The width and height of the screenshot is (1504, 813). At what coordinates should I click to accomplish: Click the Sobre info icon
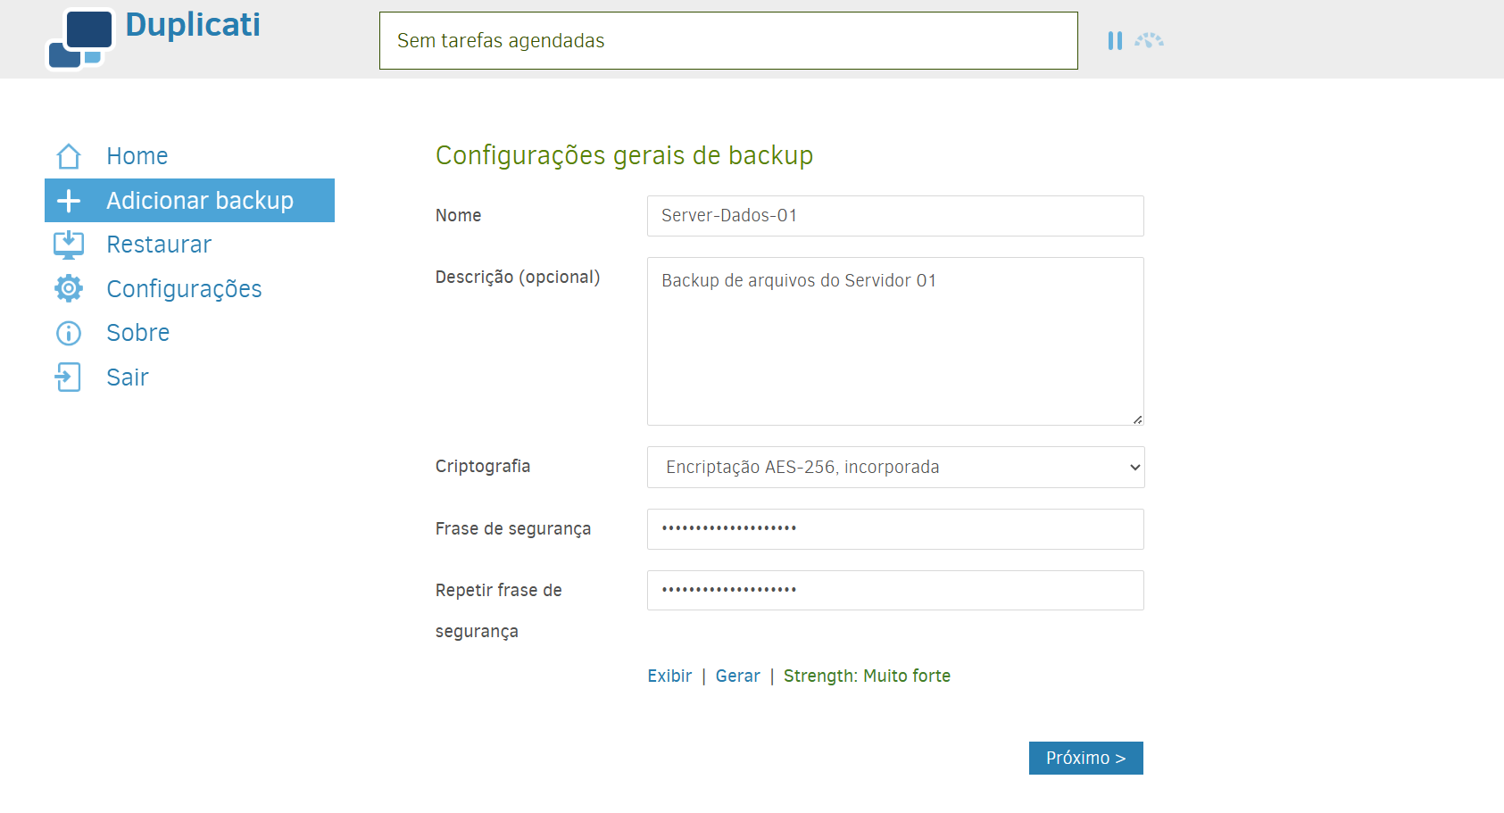[x=69, y=333]
